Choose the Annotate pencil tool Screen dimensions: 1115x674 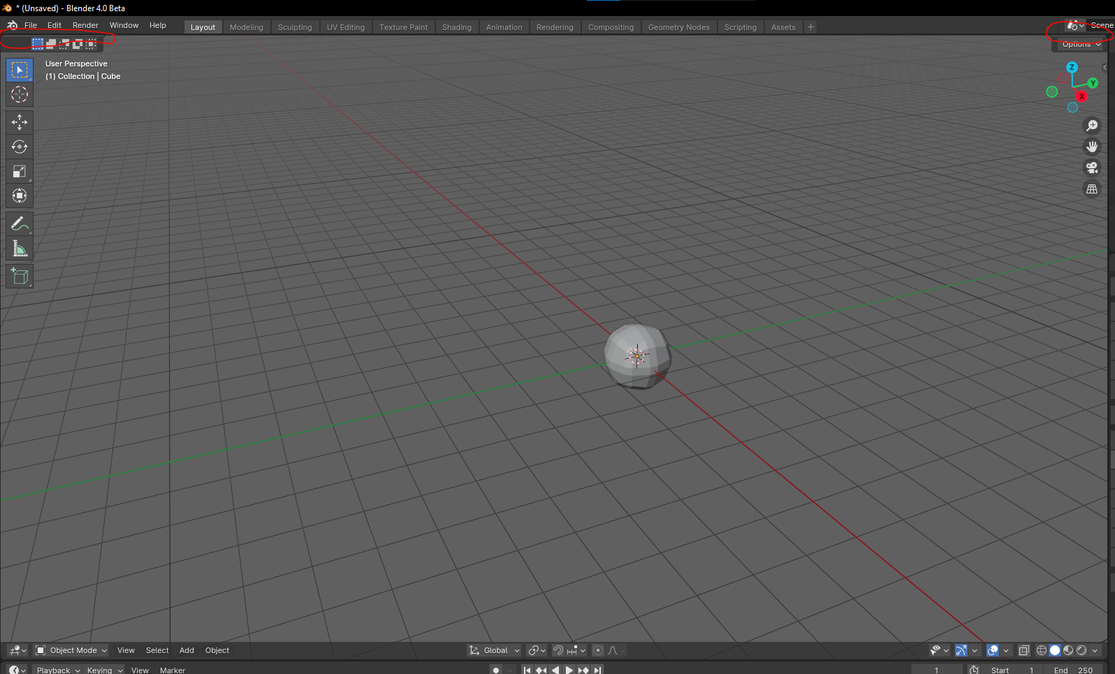pos(20,224)
